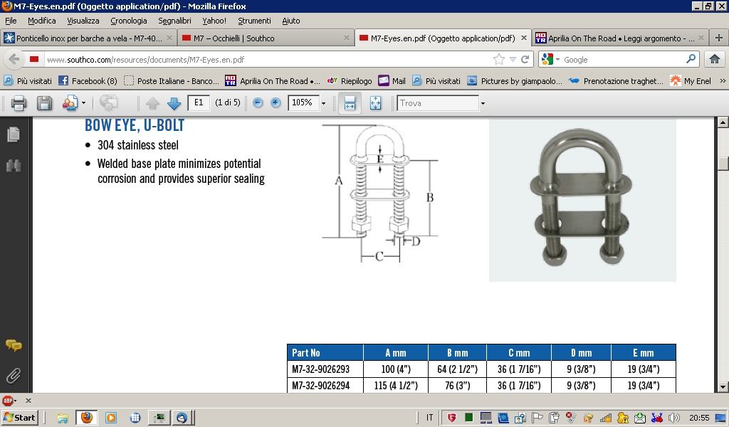Open the Strumenti menu
The height and width of the screenshot is (427, 729).
click(254, 21)
